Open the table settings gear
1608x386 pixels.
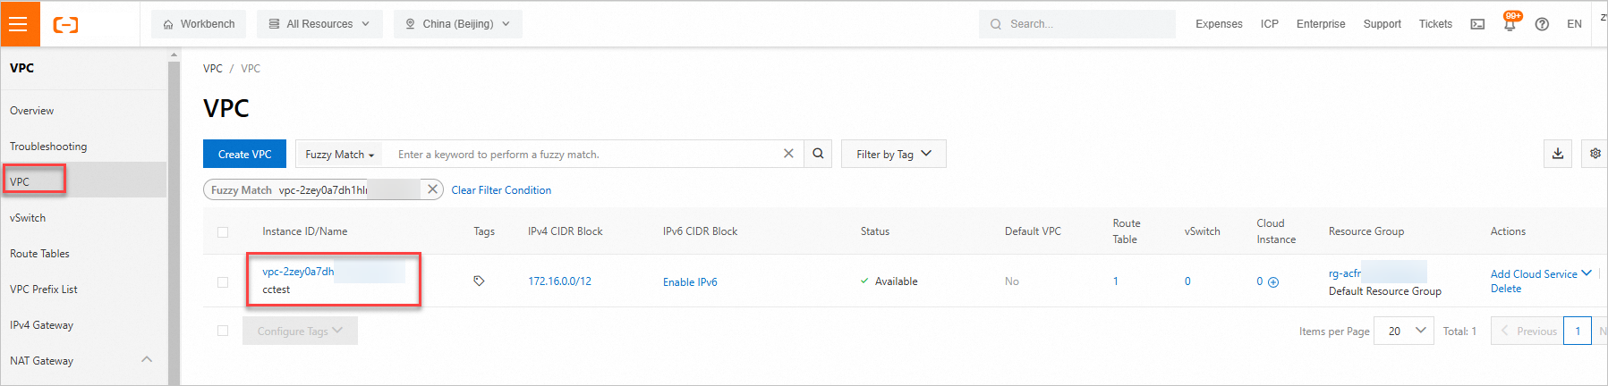point(1595,154)
